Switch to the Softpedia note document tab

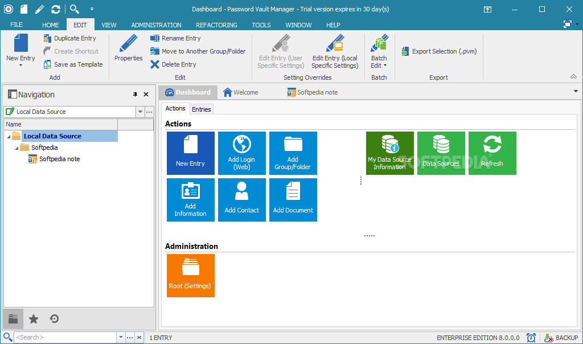pos(313,92)
